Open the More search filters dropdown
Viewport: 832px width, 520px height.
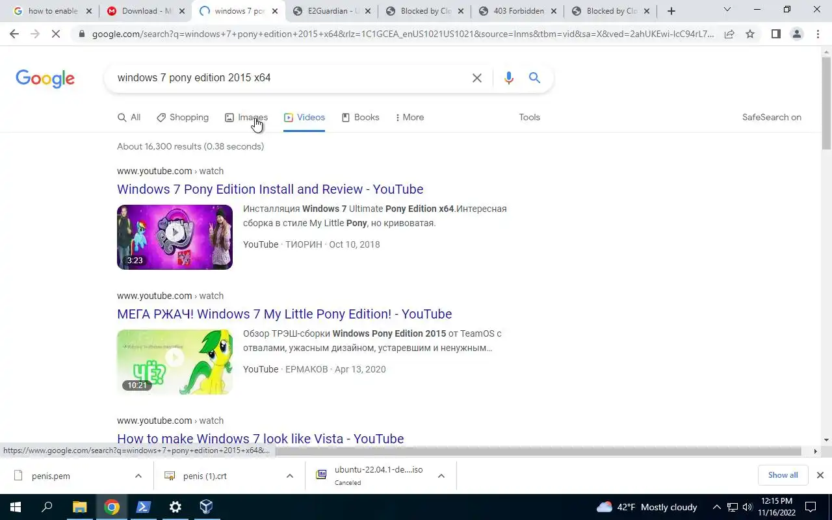coord(409,118)
